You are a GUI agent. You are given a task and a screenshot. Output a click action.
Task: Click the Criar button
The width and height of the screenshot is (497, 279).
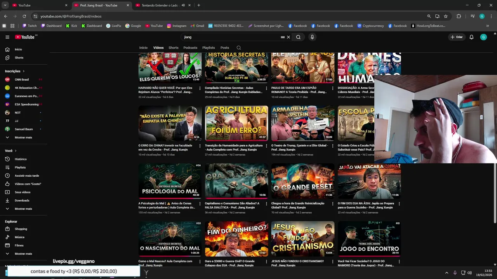tap(457, 37)
